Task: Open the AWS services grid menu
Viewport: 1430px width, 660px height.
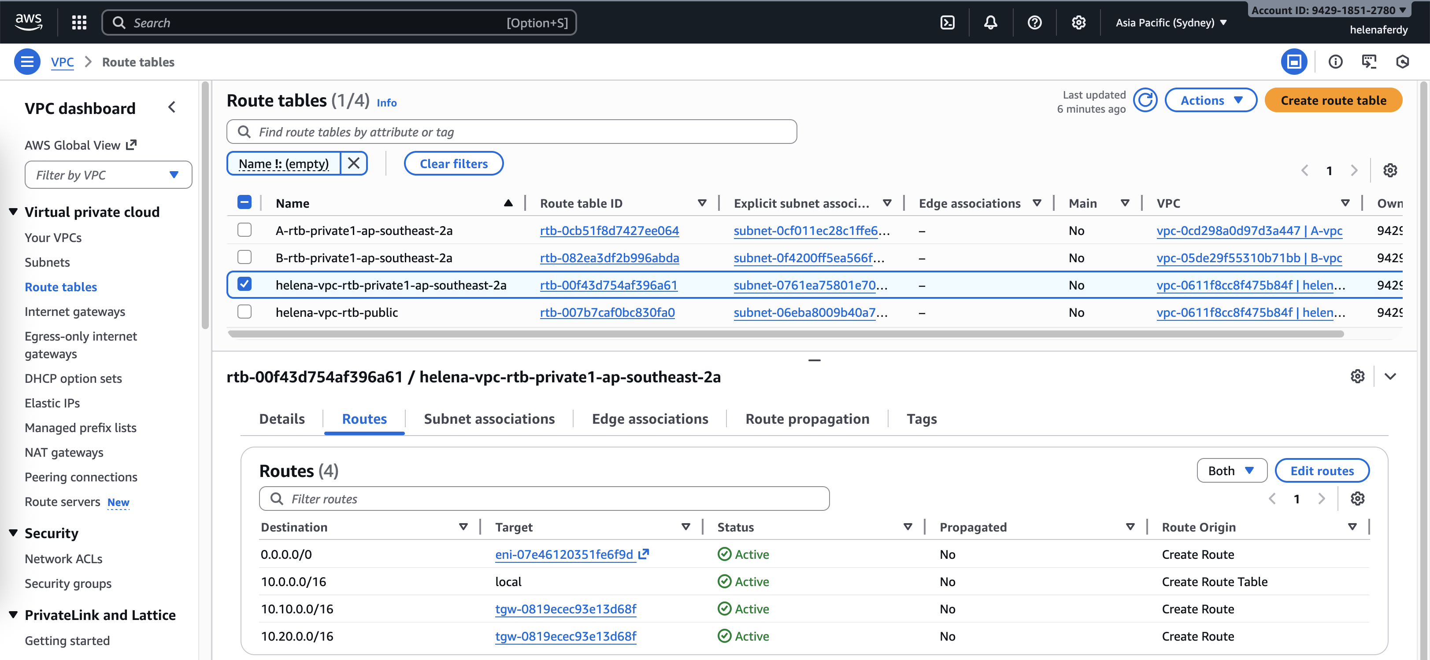Action: click(x=79, y=23)
